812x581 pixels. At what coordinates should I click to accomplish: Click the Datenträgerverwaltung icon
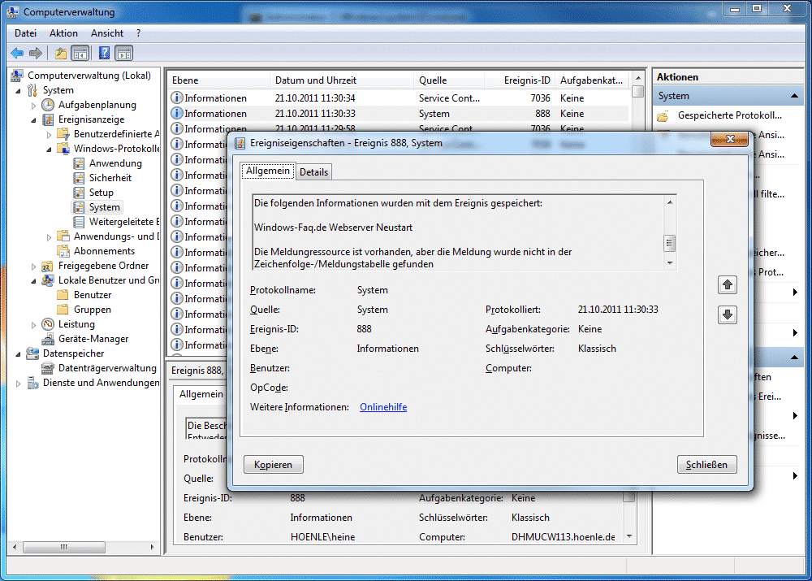tap(48, 368)
